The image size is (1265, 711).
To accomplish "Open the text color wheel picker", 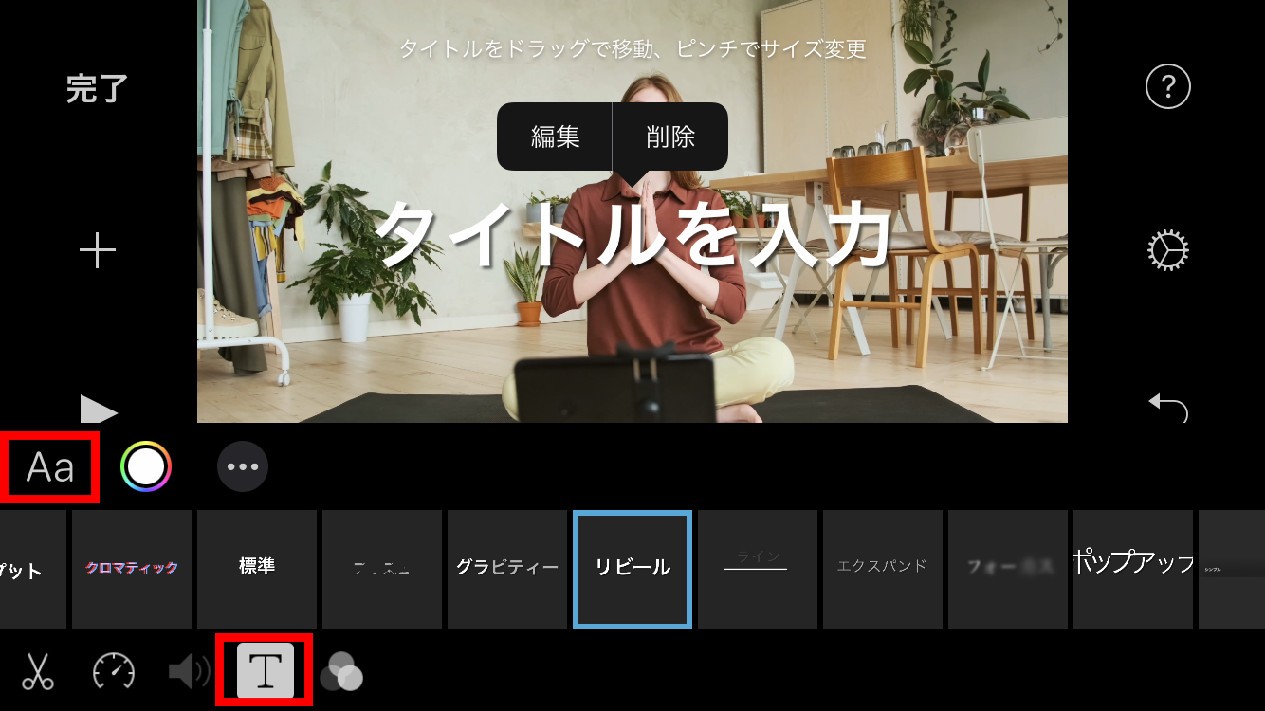I will (x=146, y=466).
